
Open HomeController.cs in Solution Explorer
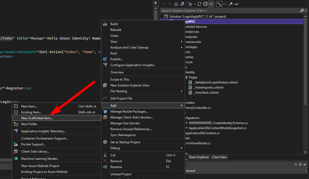198,108
